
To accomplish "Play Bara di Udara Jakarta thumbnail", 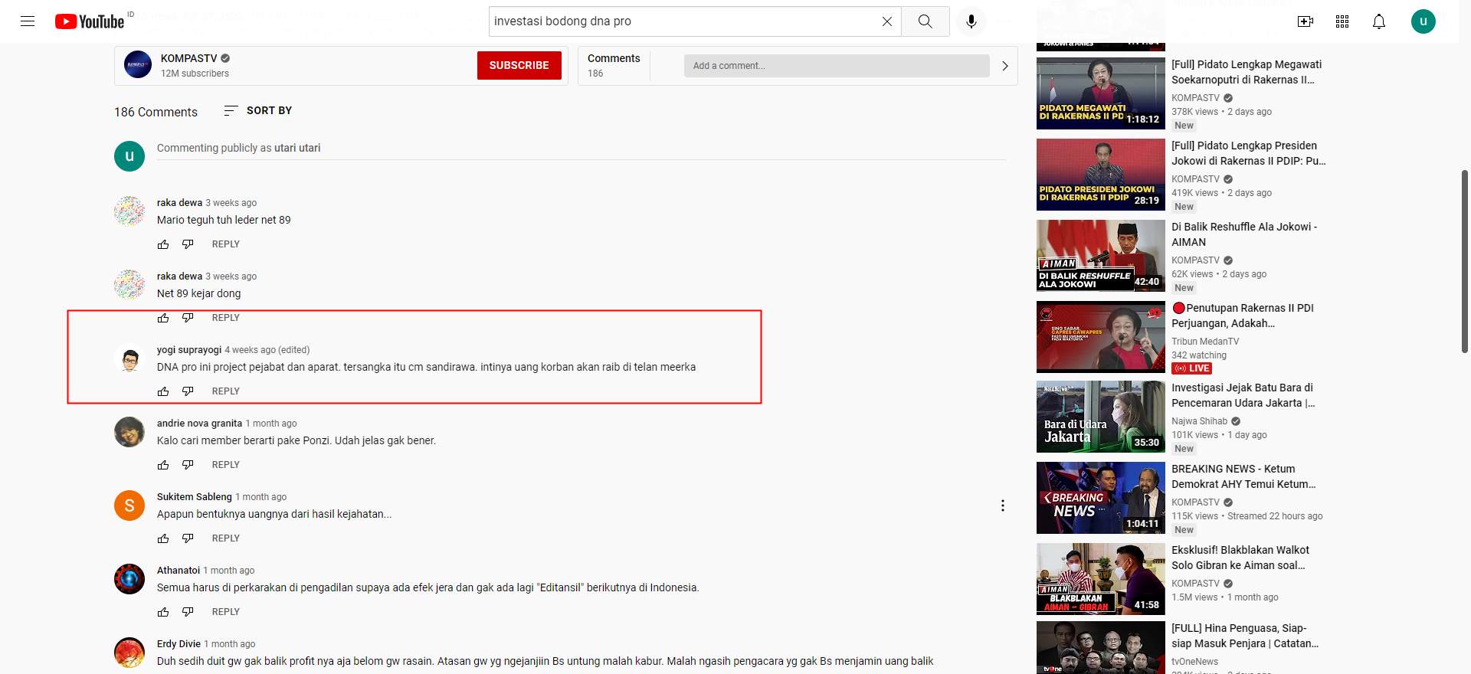I will [1101, 417].
